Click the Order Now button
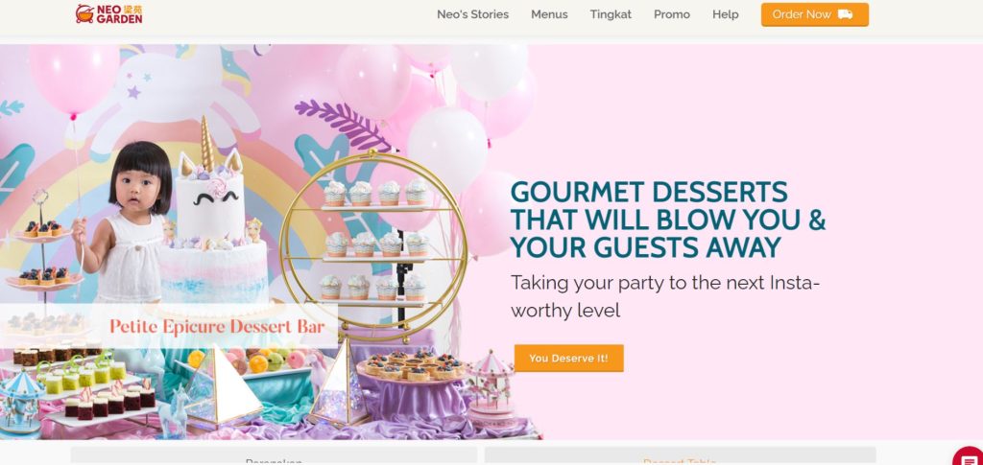The width and height of the screenshot is (983, 465). click(x=814, y=14)
